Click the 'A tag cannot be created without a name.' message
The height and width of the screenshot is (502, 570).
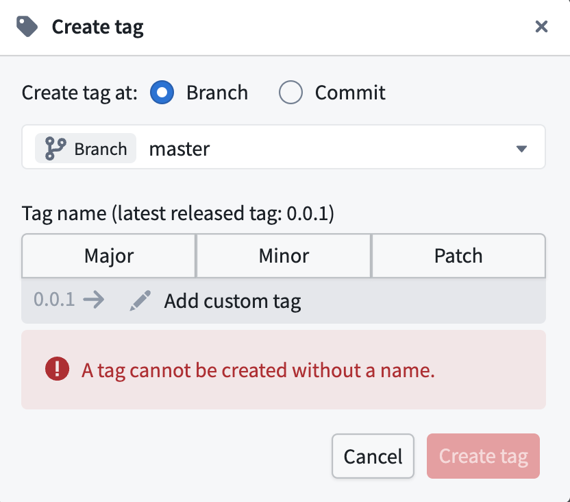258,370
